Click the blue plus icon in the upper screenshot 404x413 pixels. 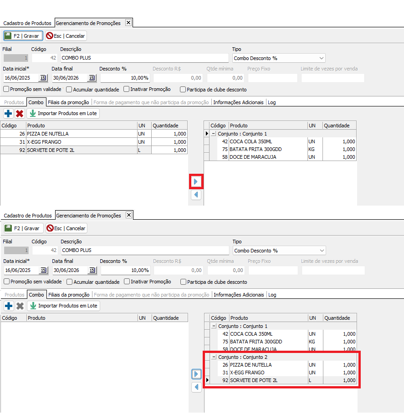coord(8,113)
